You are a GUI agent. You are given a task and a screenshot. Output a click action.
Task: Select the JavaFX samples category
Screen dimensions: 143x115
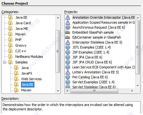27,73
